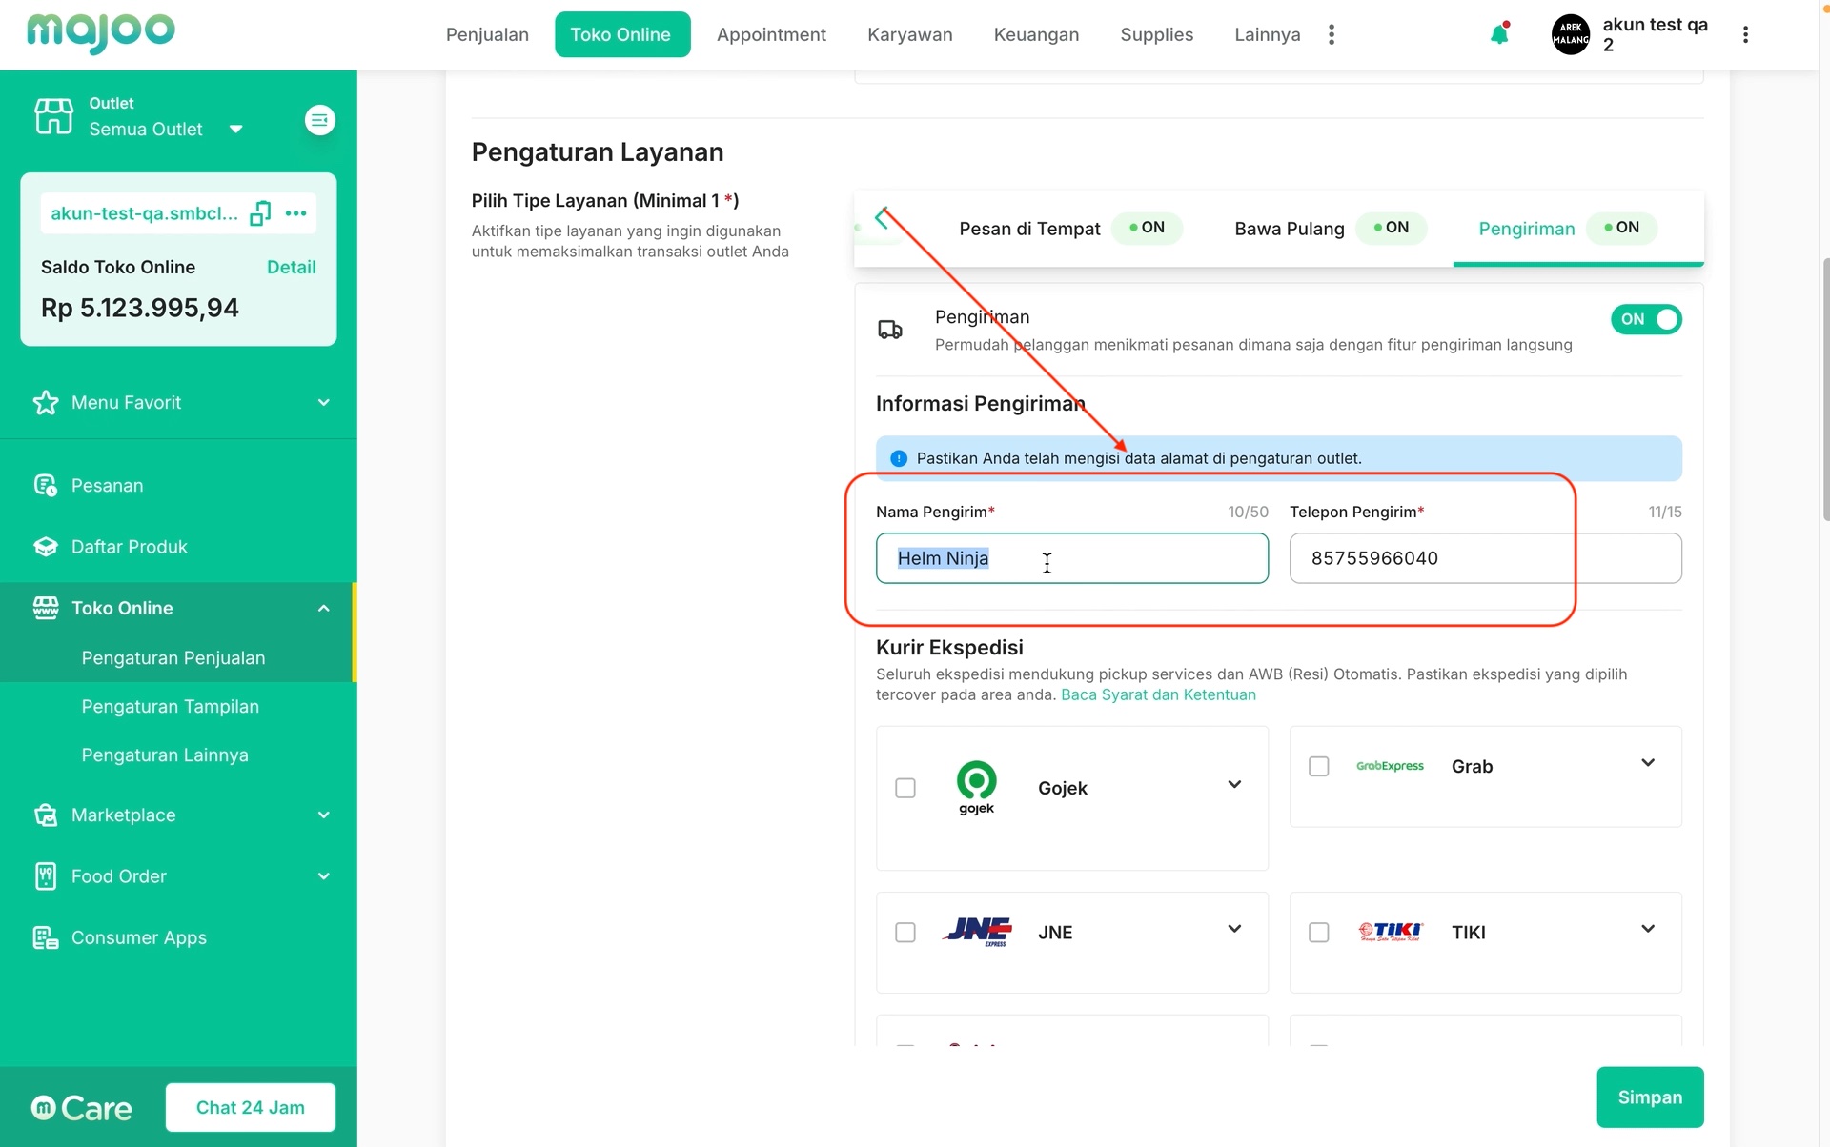
Task: Open the Penjualan top menu
Action: 487,34
